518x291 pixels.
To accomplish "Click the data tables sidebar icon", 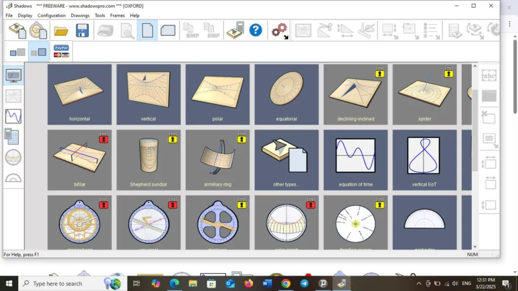I will [x=12, y=136].
